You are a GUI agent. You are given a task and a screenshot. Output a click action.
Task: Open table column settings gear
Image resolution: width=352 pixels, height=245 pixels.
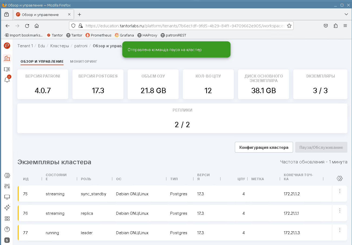tap(340, 179)
